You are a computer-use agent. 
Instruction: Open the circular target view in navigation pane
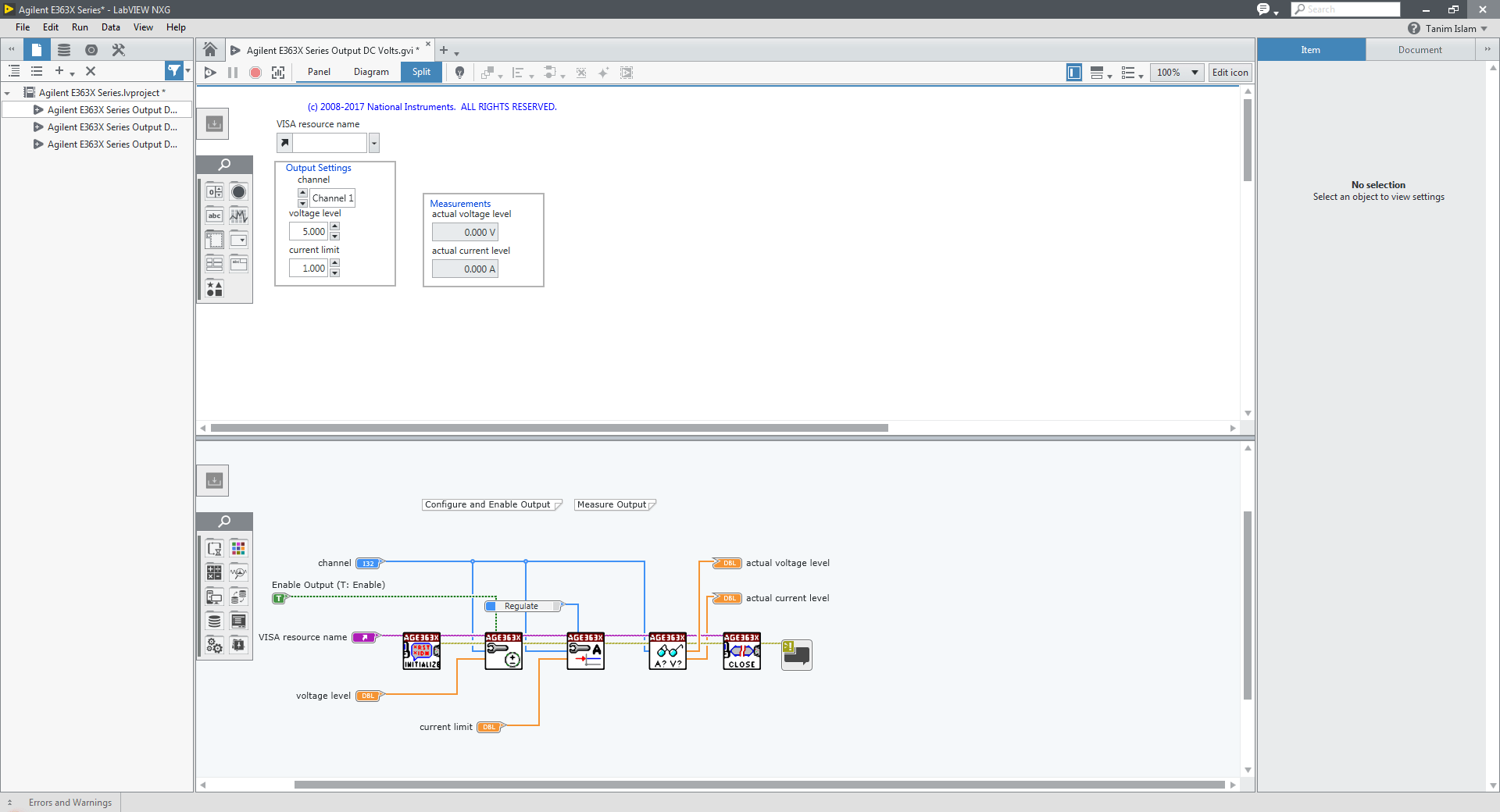coord(91,50)
